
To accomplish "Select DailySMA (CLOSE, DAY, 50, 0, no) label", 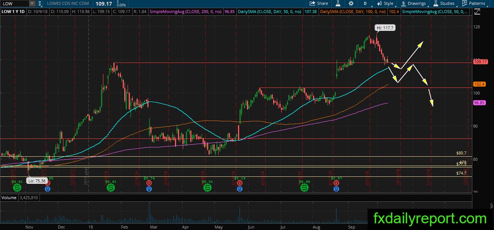I will (x=269, y=12).
